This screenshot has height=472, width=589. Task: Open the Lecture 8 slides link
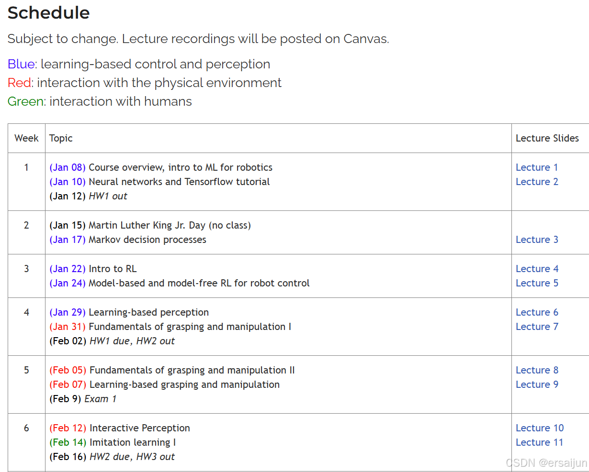click(x=536, y=370)
